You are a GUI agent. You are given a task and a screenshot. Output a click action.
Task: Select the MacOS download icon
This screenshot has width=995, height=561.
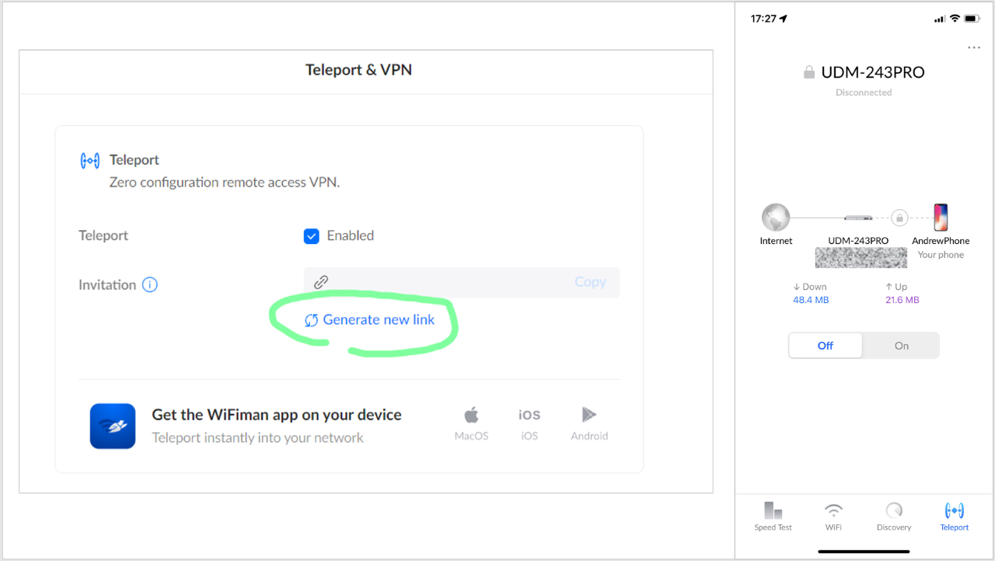[471, 415]
